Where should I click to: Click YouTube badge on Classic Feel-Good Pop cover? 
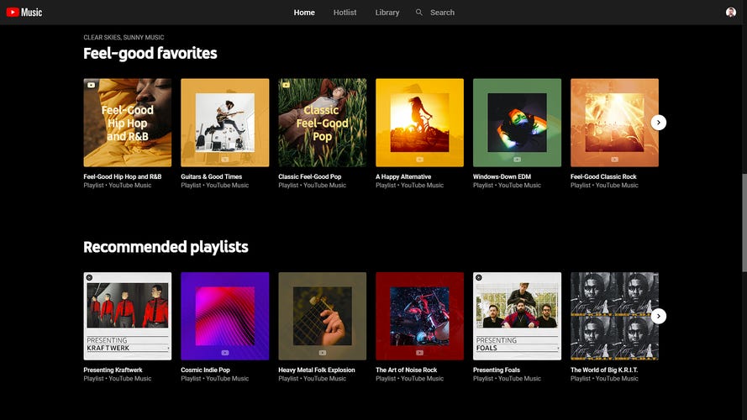point(287,85)
